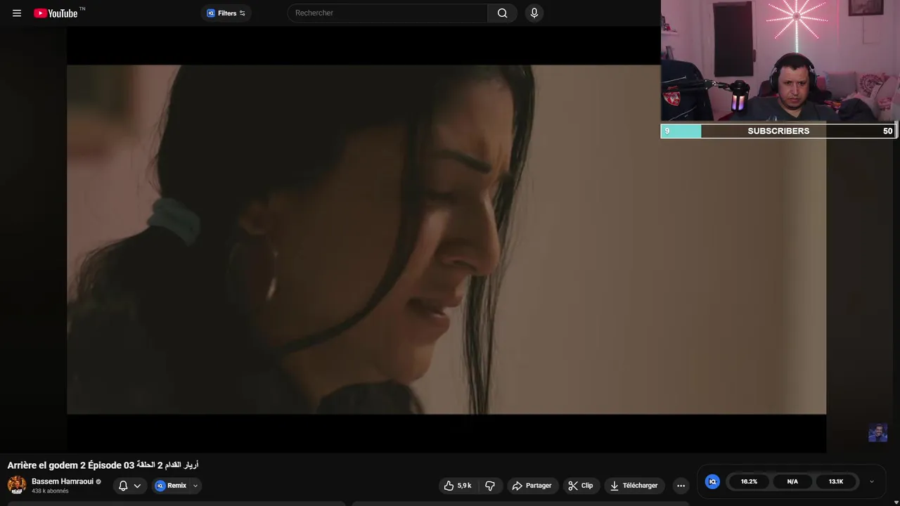Click the channel watermark thumbnail on video
The height and width of the screenshot is (506, 900).
(877, 433)
